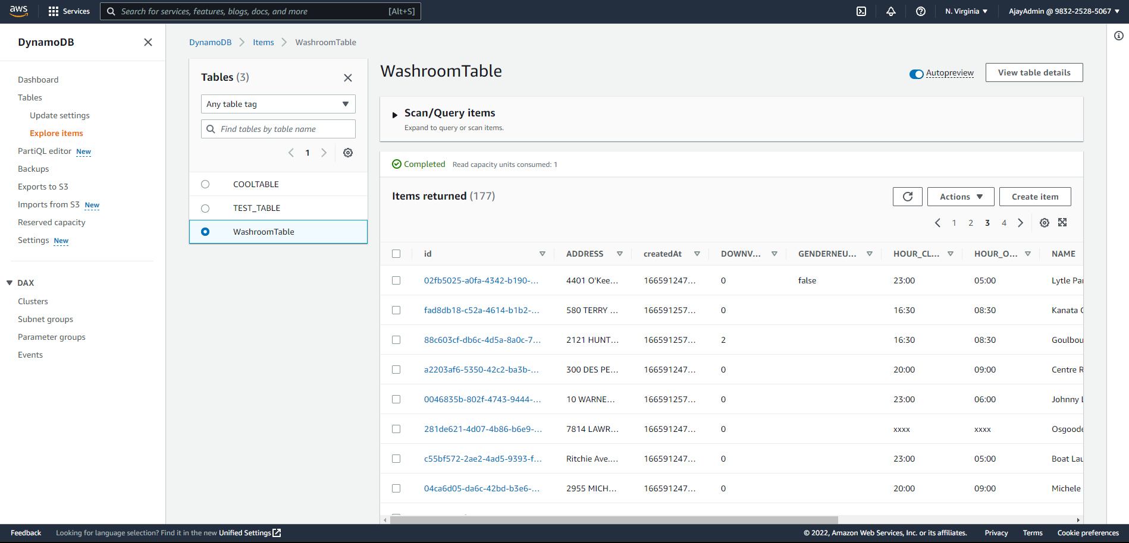Go to previous page of items
Screen dimensions: 1129x543
click(937, 223)
